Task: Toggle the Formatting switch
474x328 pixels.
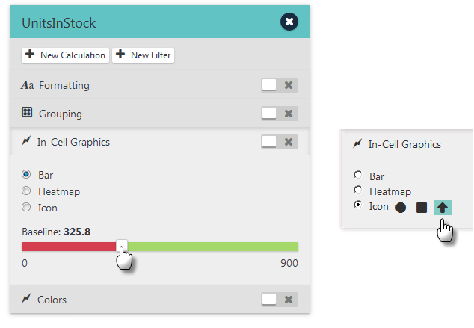Action: (x=269, y=85)
